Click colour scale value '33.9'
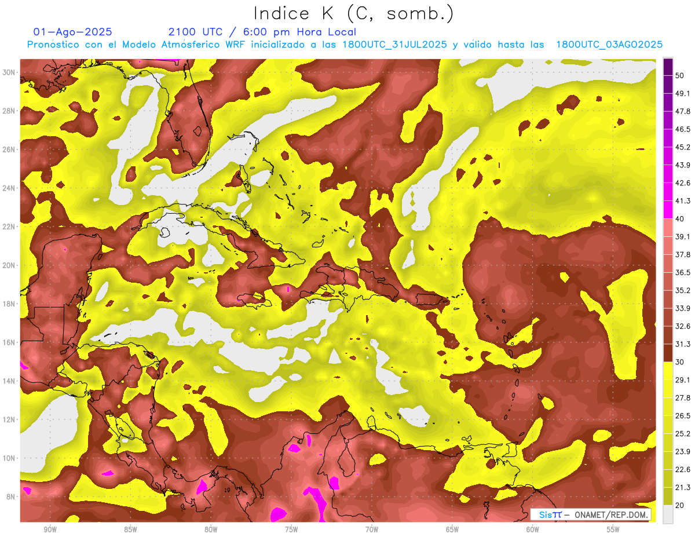 [682, 308]
